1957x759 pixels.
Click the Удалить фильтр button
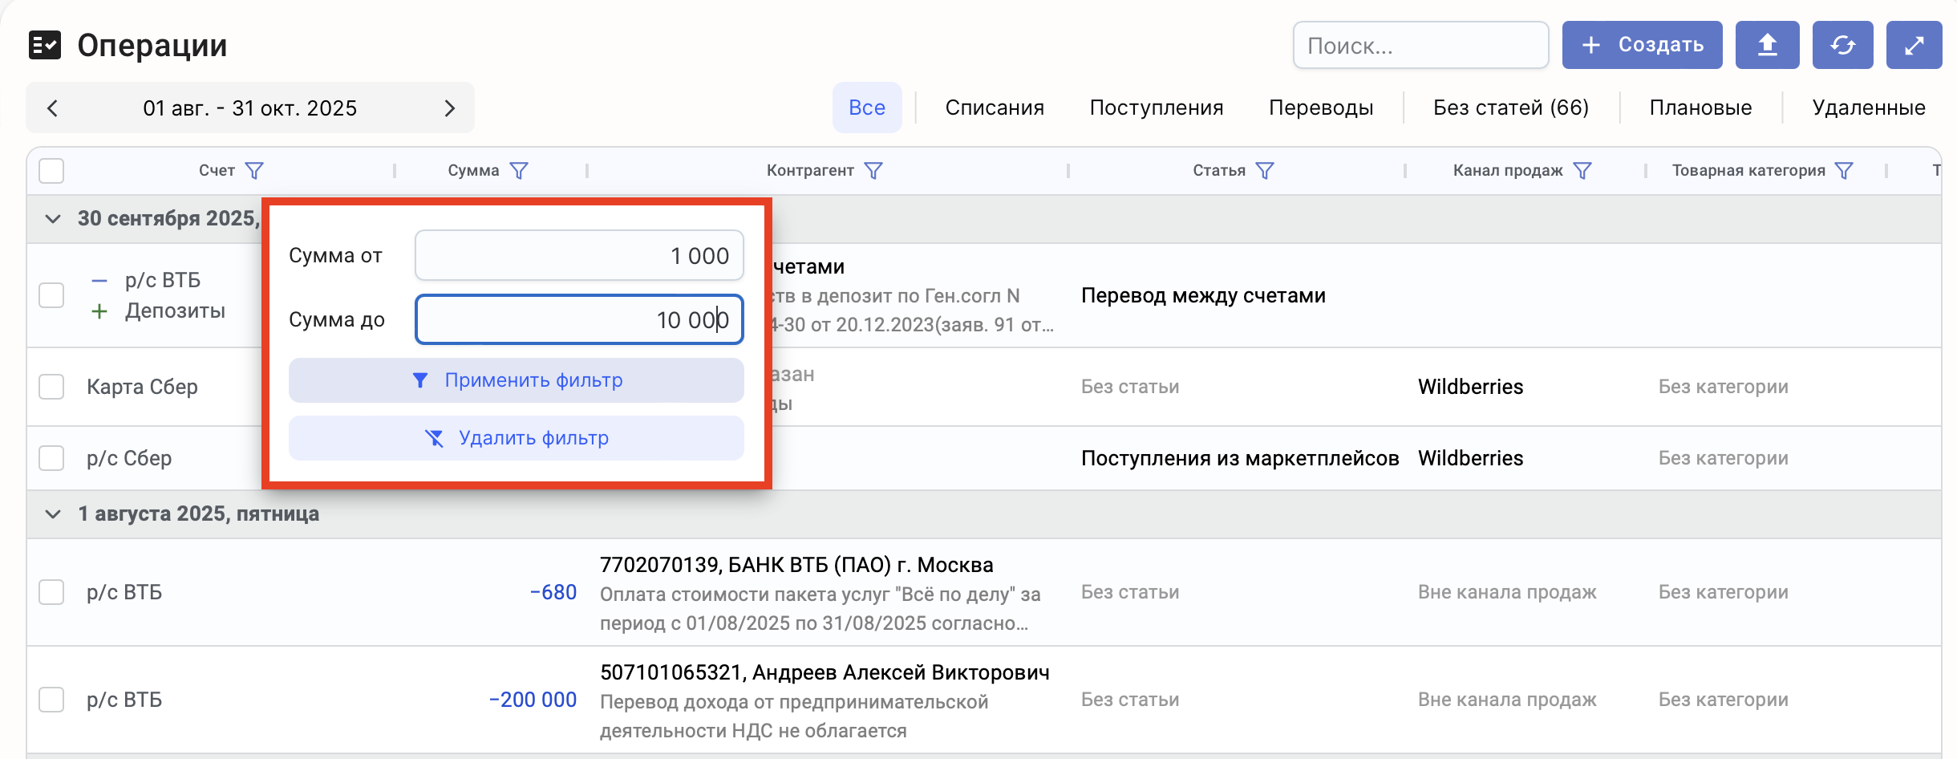pos(516,438)
